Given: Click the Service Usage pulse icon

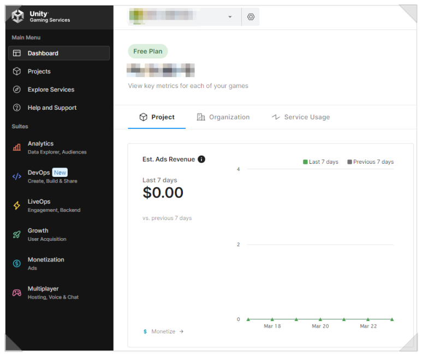Looking at the screenshot, I should point(276,117).
